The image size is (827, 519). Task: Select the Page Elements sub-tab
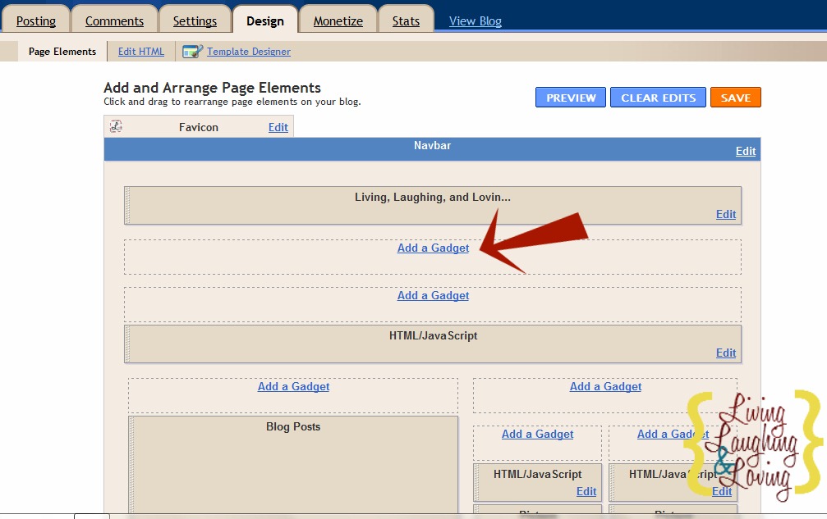coord(62,52)
